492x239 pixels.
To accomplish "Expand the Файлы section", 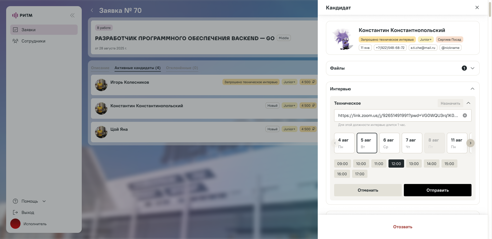I will [x=473, y=68].
